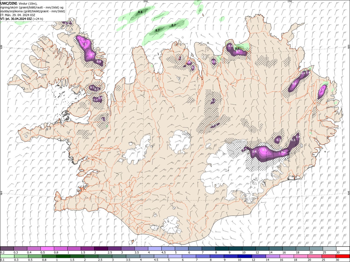Click the 'slydda/snjókoma' snow description line
This screenshot has width=350, height=262.
coord(33,11)
